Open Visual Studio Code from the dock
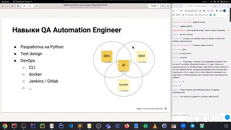This screenshot has width=231, height=130. click(70, 126)
